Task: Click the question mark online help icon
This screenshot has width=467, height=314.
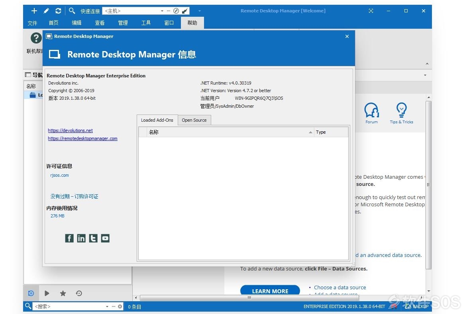Action: click(36, 38)
